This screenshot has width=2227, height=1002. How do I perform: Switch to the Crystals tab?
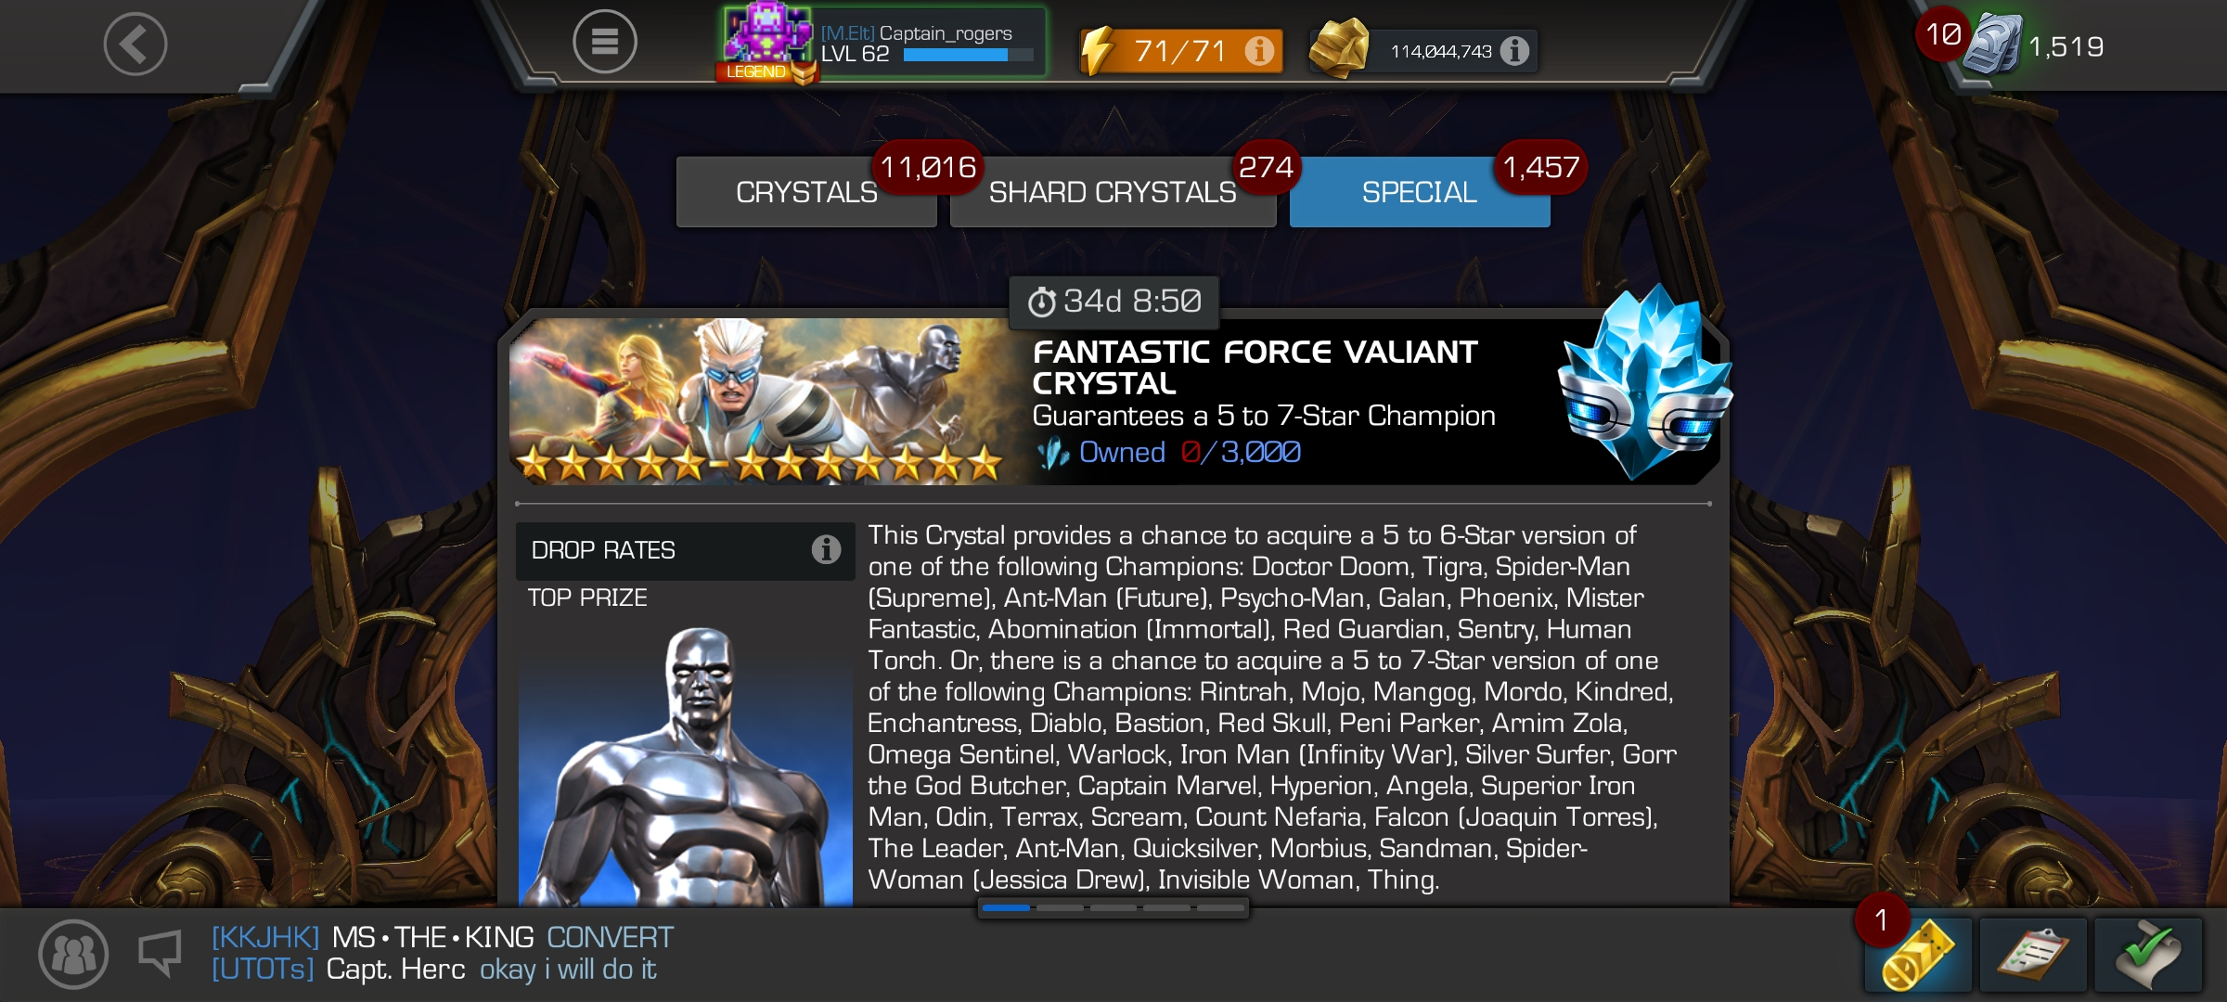point(806,192)
